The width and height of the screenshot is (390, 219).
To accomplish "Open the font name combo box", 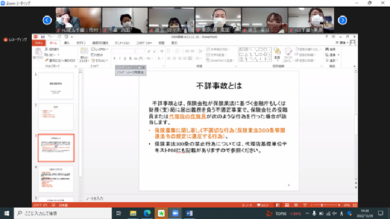I will point(124,51).
